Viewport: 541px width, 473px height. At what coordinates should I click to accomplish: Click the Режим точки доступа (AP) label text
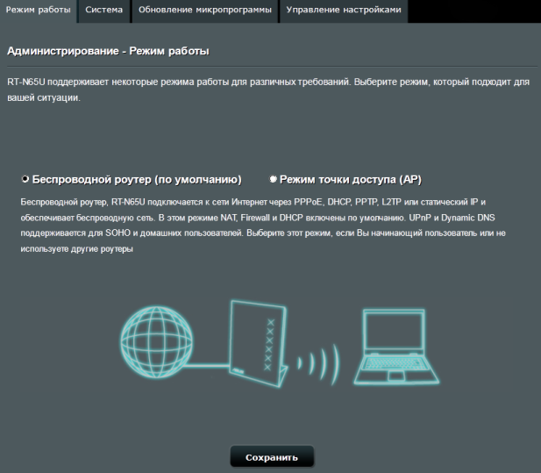click(x=351, y=180)
